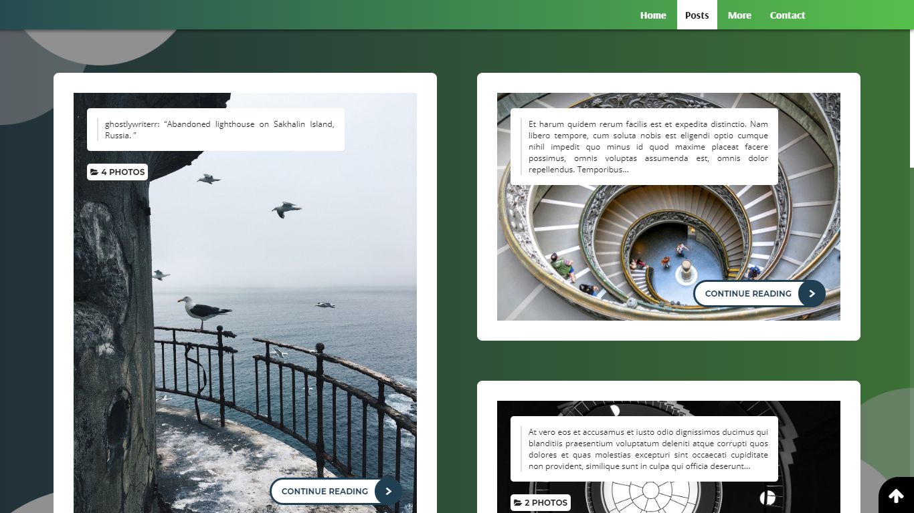Open the More menu
The width and height of the screenshot is (914, 513).
pos(739,15)
